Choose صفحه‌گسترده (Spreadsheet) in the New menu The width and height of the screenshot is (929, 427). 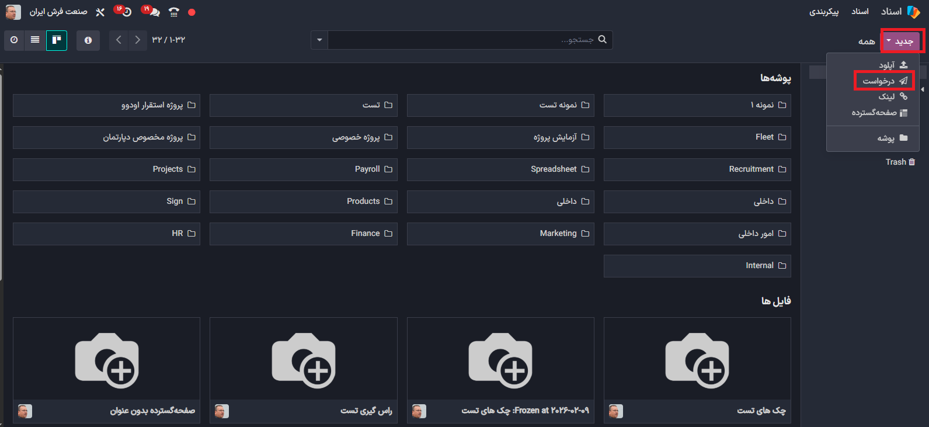tap(879, 113)
